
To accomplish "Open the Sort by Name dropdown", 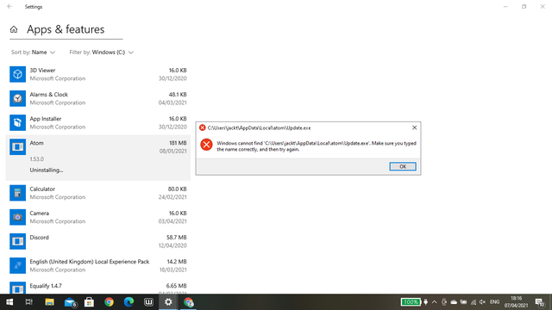I will pyautogui.click(x=33, y=53).
